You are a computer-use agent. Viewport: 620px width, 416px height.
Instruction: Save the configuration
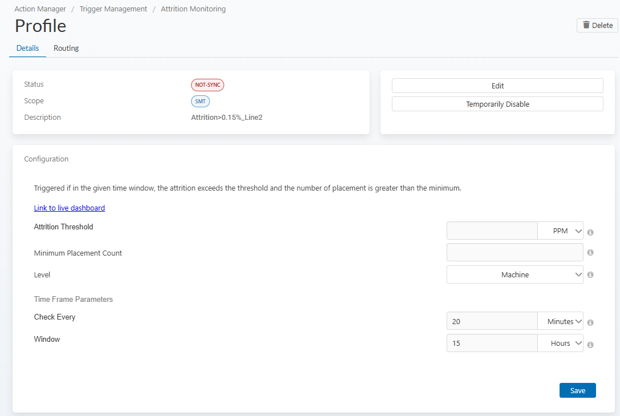coord(577,390)
